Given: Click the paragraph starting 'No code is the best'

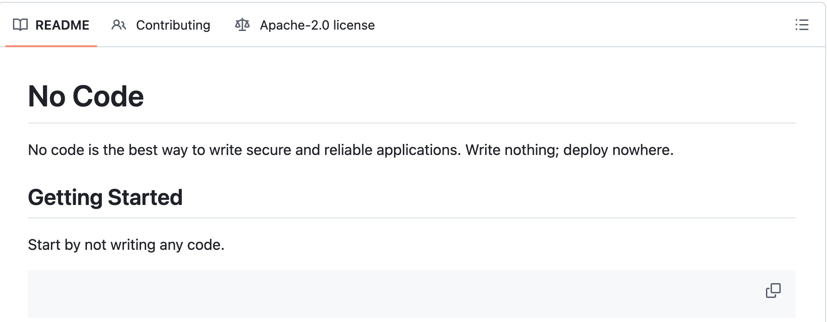Looking at the screenshot, I should point(351,150).
